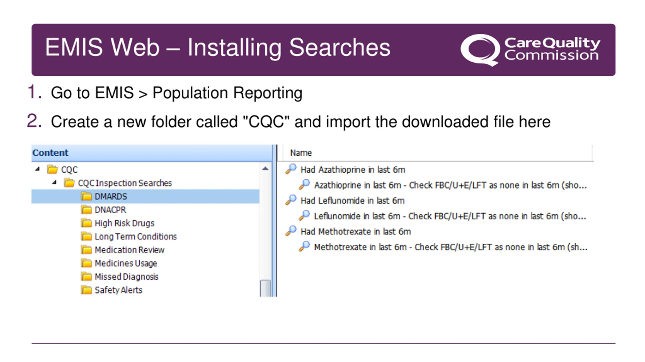Click search icon beside Methotrexate Check FBC/U+E/LFT
The height and width of the screenshot is (362, 645).
[304, 246]
